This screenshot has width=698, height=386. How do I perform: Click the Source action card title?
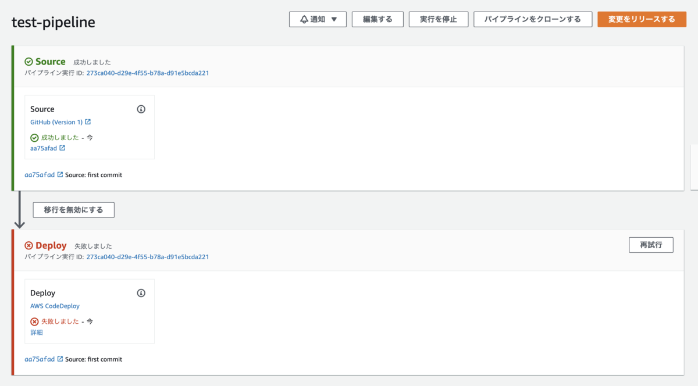coord(42,109)
